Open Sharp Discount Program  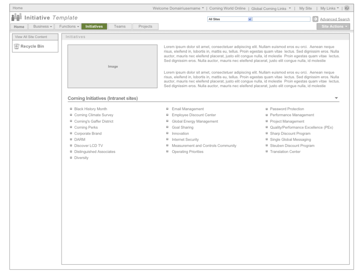(x=290, y=134)
